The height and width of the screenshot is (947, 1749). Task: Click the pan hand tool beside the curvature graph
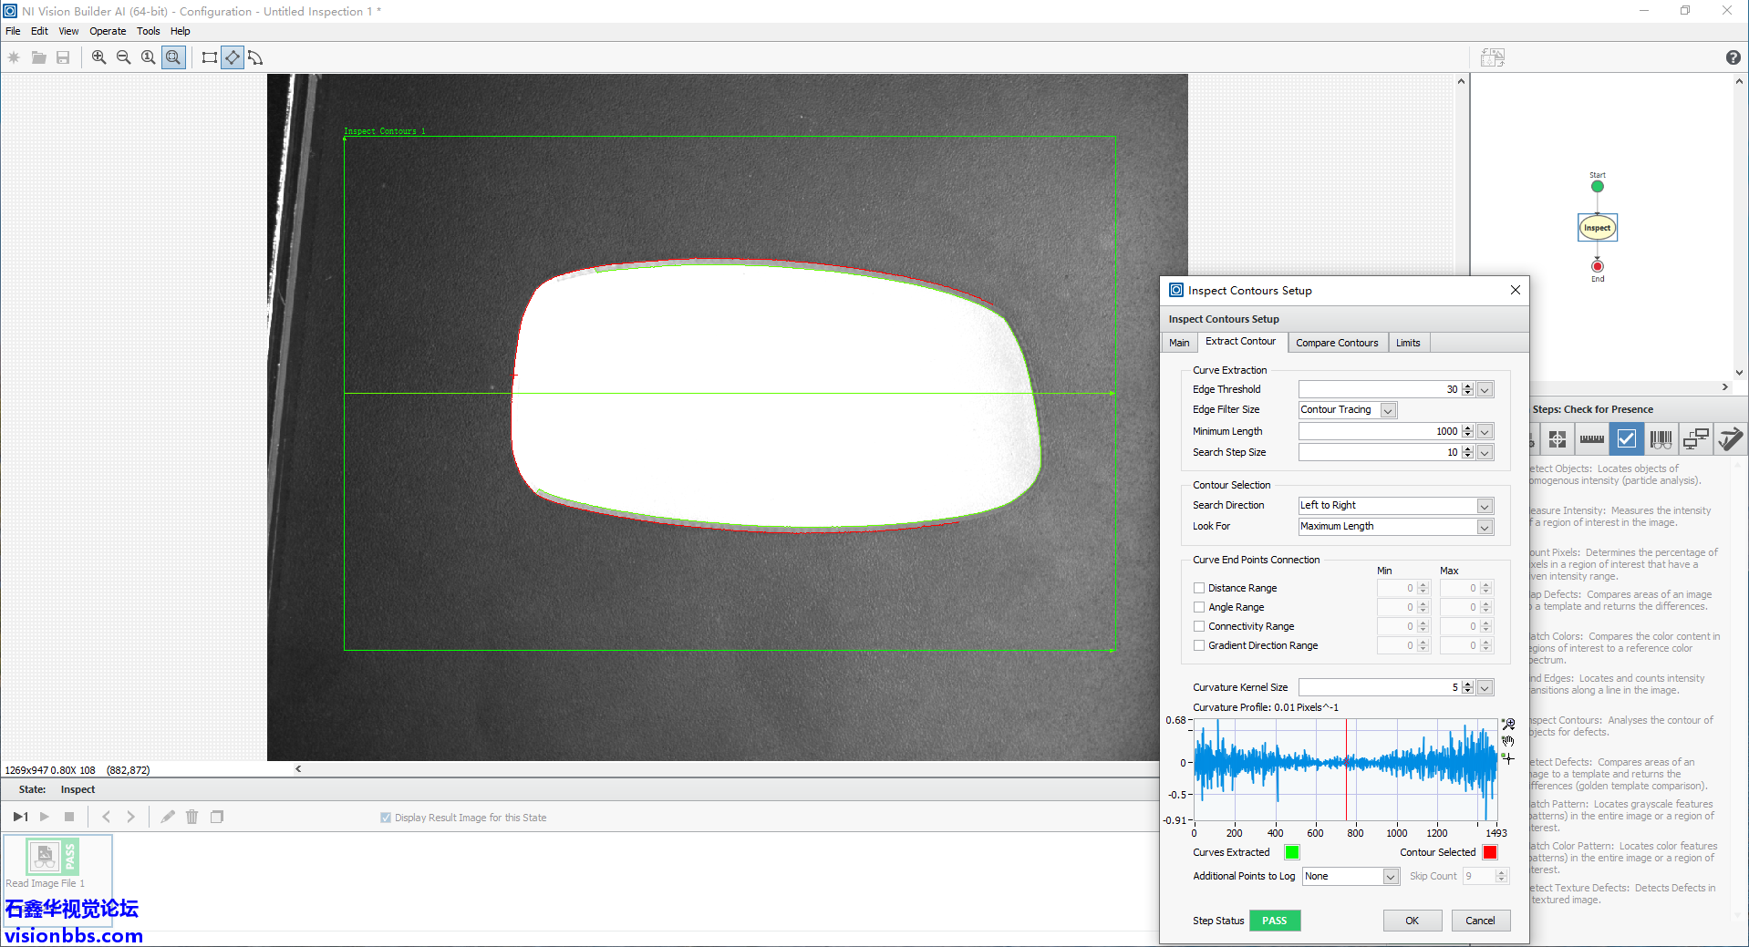click(1508, 741)
